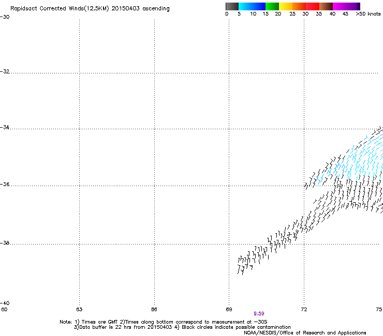The width and height of the screenshot is (383, 336).
Task: Click the '-36' latitude axis label
Action: (x=5, y=184)
